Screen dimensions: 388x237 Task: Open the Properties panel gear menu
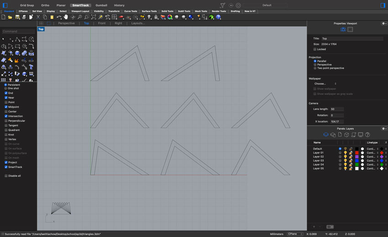point(383,23)
